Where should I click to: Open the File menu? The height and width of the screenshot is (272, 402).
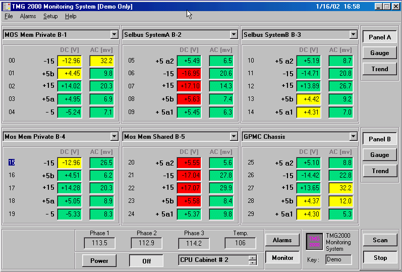click(9, 16)
